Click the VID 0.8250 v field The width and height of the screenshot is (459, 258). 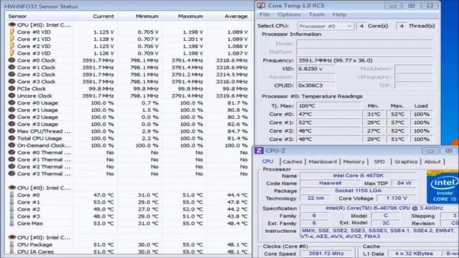click(316, 69)
